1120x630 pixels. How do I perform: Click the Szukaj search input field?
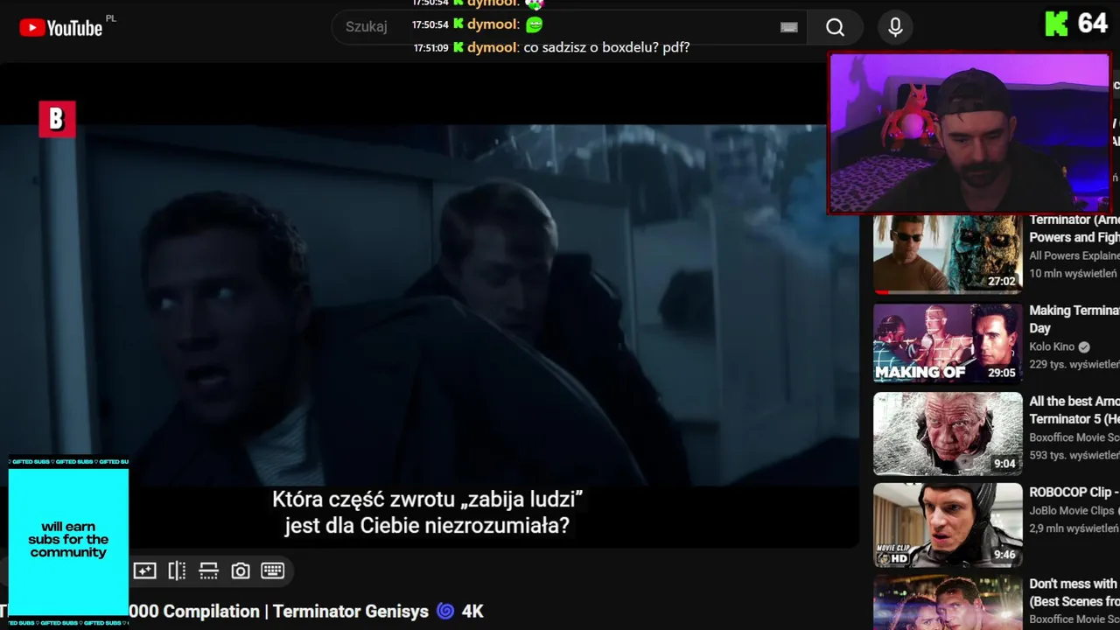click(569, 27)
